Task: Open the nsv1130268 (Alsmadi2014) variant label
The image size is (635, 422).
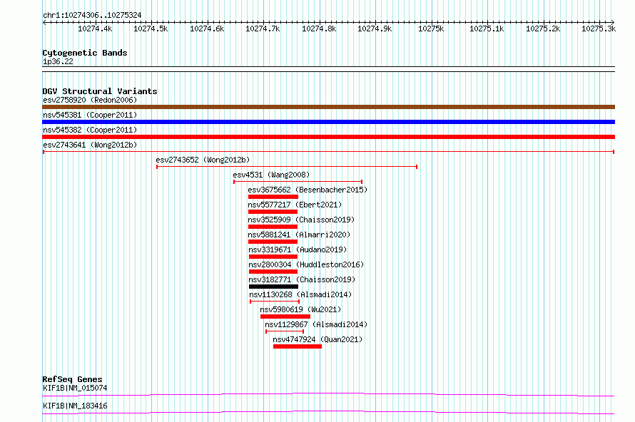Action: pyautogui.click(x=300, y=294)
